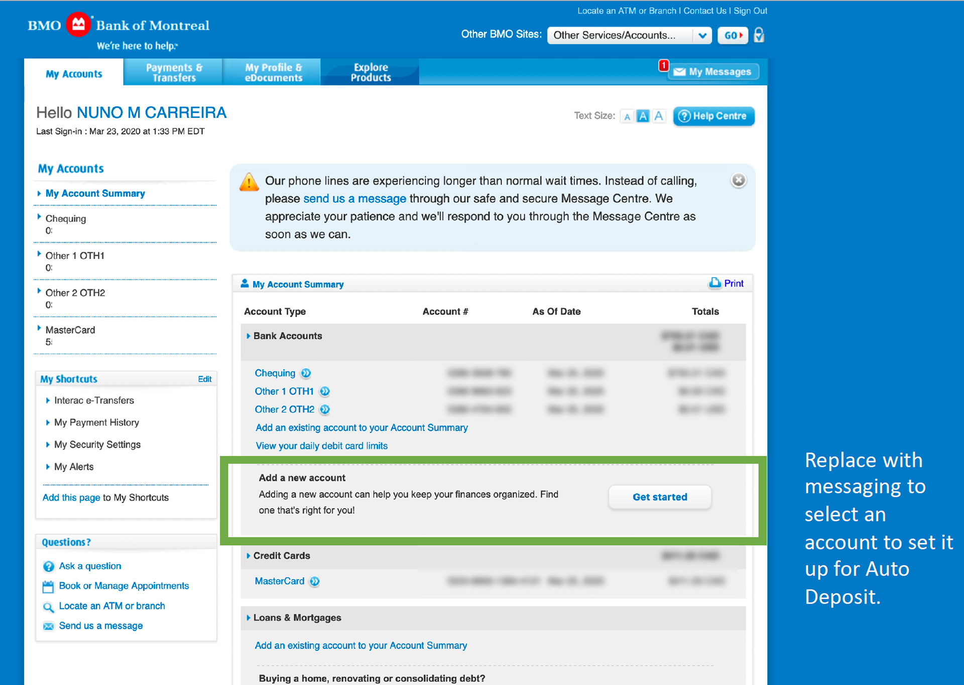Viewport: 964px width, 685px height.
Task: Select the largest text size A
Action: click(x=659, y=116)
